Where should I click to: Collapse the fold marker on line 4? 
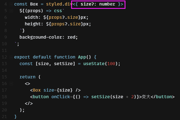[x=11, y=4]
